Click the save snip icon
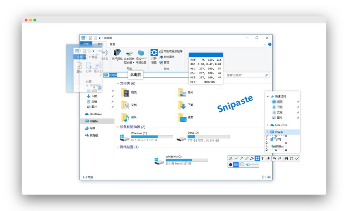The width and height of the screenshot is (348, 211). (286, 158)
